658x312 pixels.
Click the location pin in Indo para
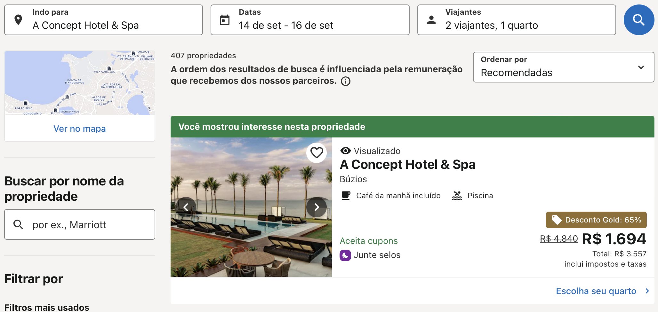[18, 20]
